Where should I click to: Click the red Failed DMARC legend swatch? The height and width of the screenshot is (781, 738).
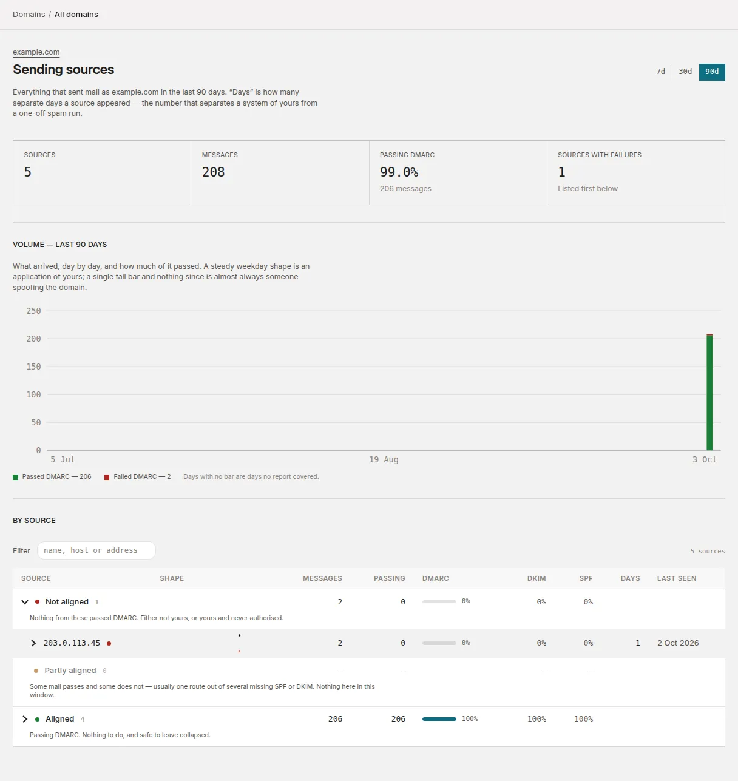[x=107, y=477]
